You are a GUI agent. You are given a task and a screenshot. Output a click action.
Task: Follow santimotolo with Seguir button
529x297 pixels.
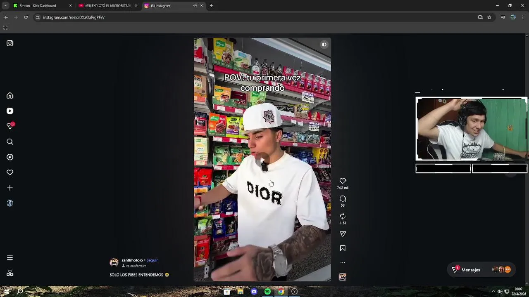(x=152, y=260)
